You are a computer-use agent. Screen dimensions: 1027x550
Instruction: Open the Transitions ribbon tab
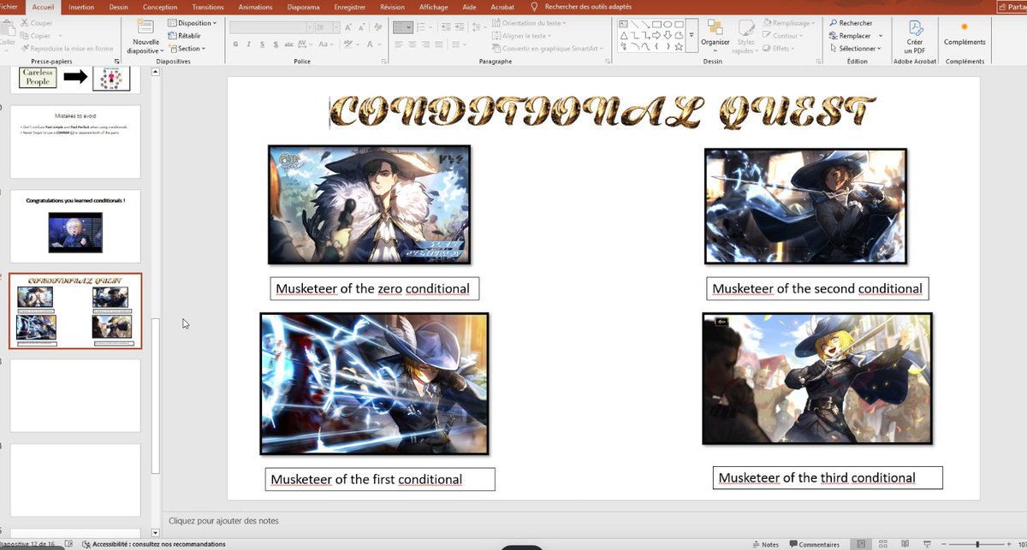208,7
